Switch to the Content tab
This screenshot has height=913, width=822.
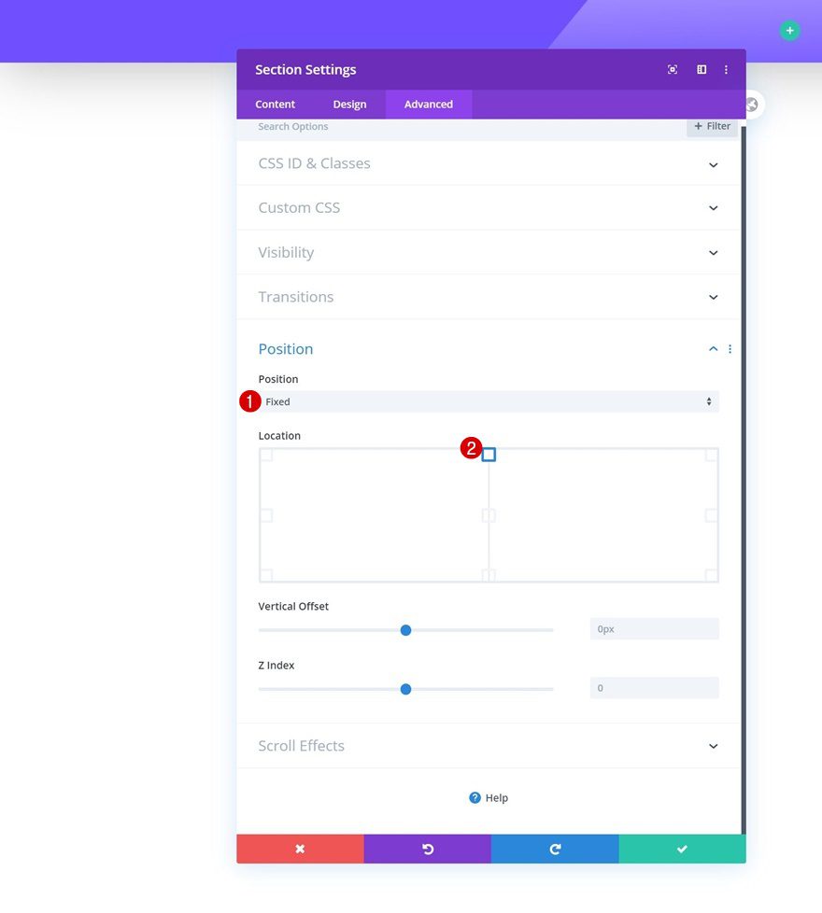point(275,105)
